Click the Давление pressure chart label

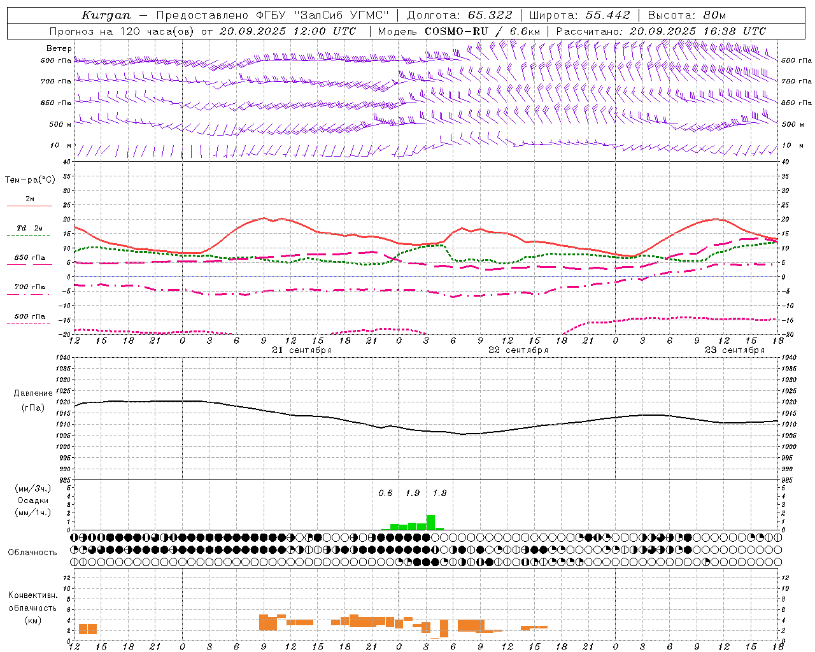(33, 393)
